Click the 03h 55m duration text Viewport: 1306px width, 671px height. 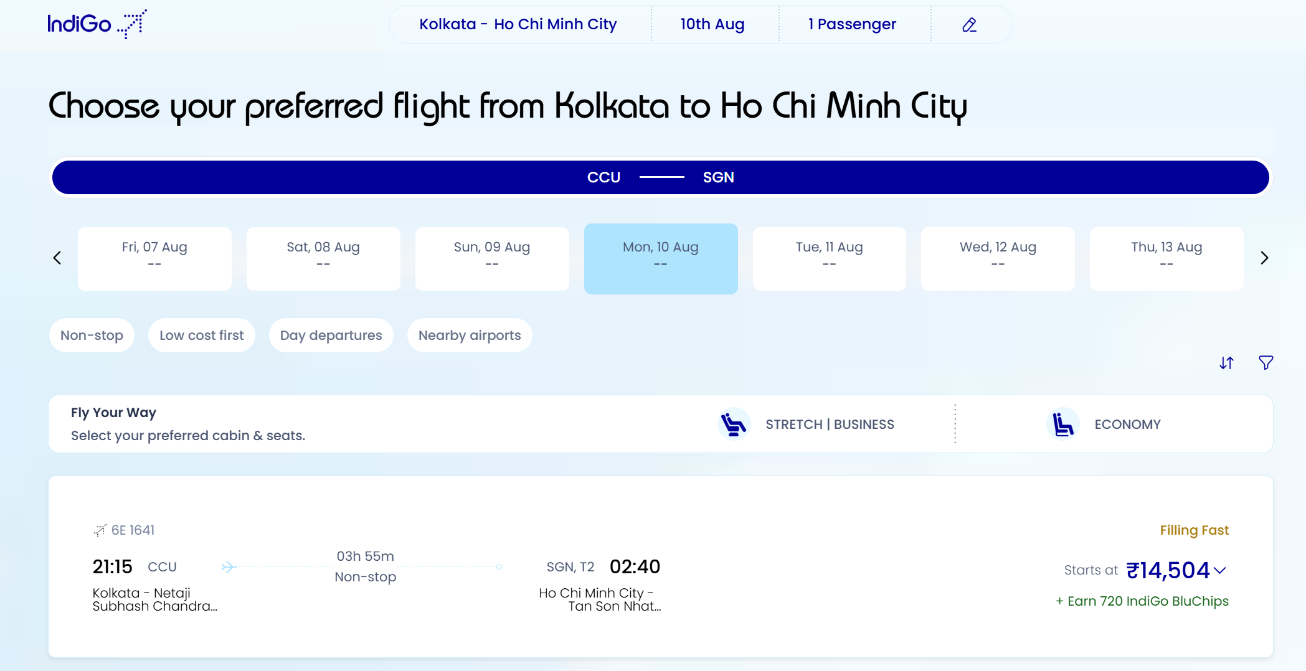[366, 556]
